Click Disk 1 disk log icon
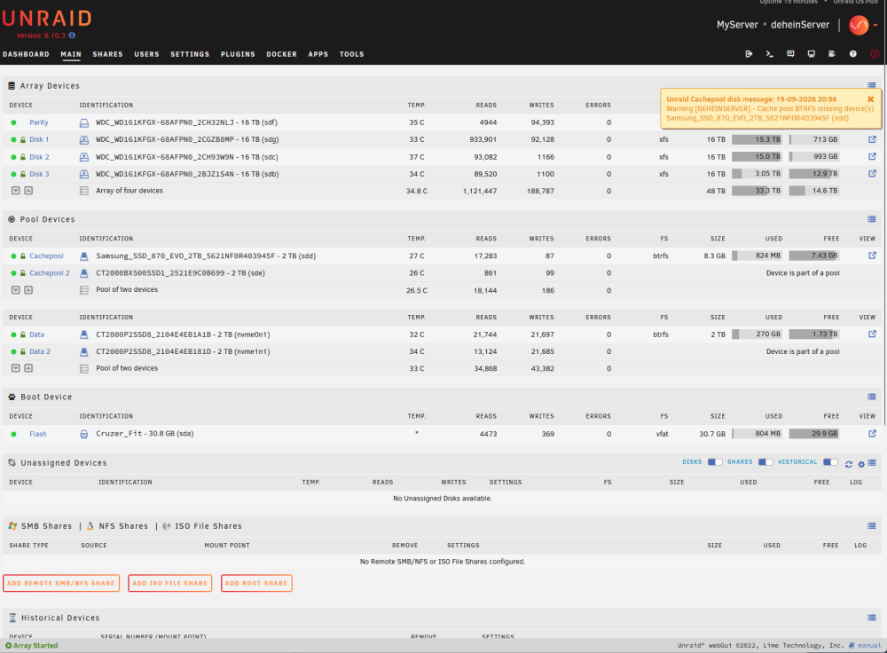887x653 pixels. tap(83, 140)
